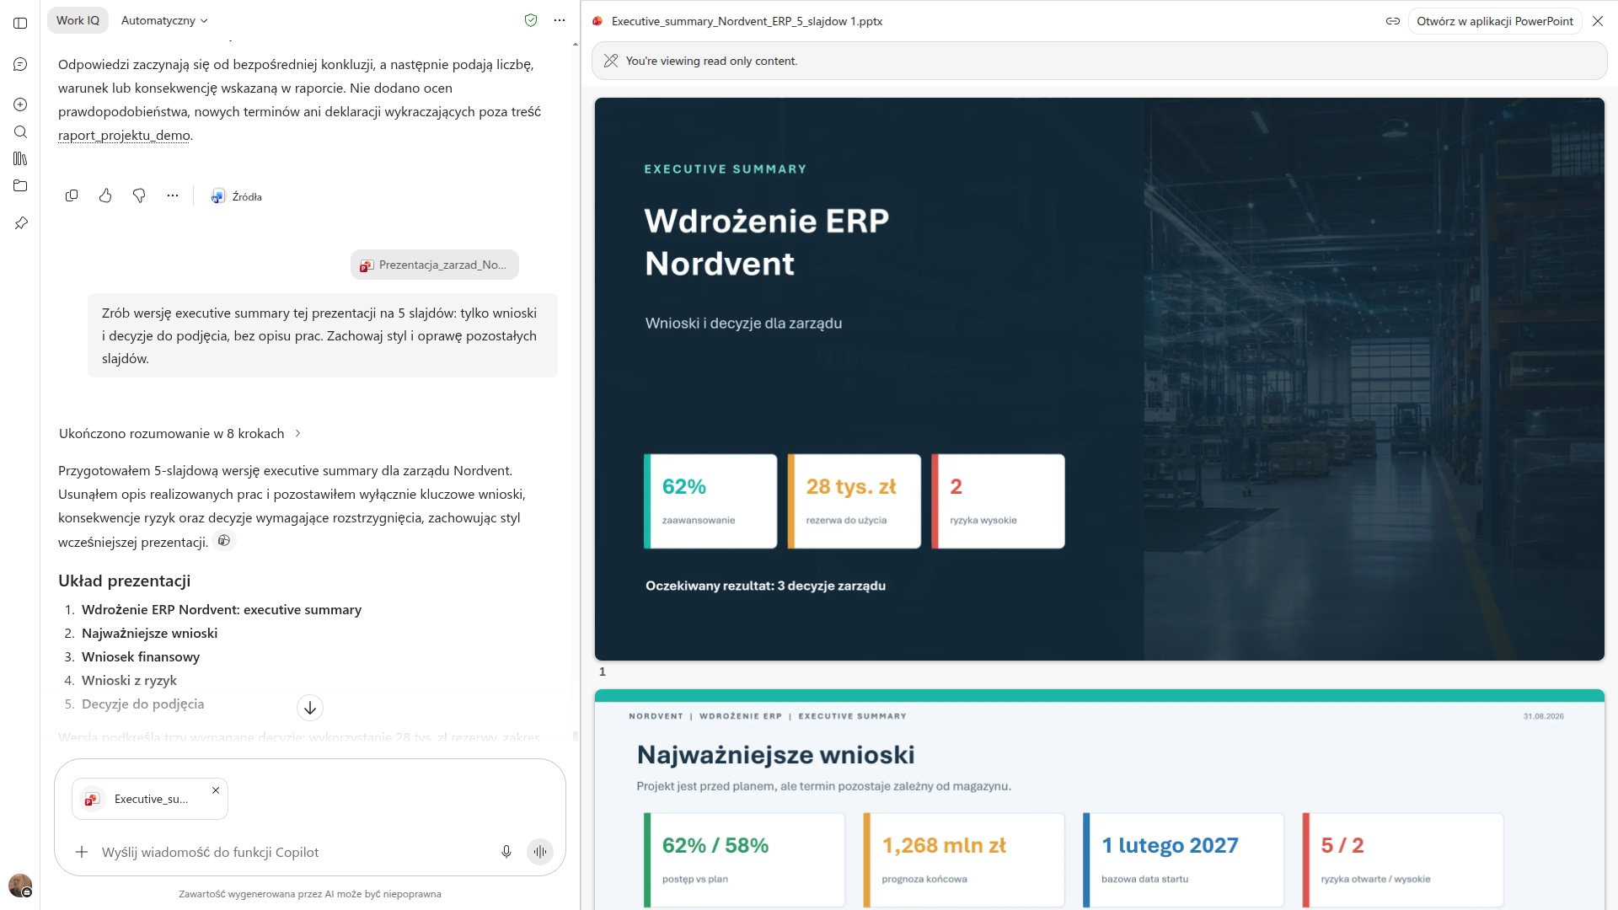This screenshot has width=1618, height=910.
Task: Click the 5 / 2 ryzyka otwarte card
Action: pos(1403,860)
